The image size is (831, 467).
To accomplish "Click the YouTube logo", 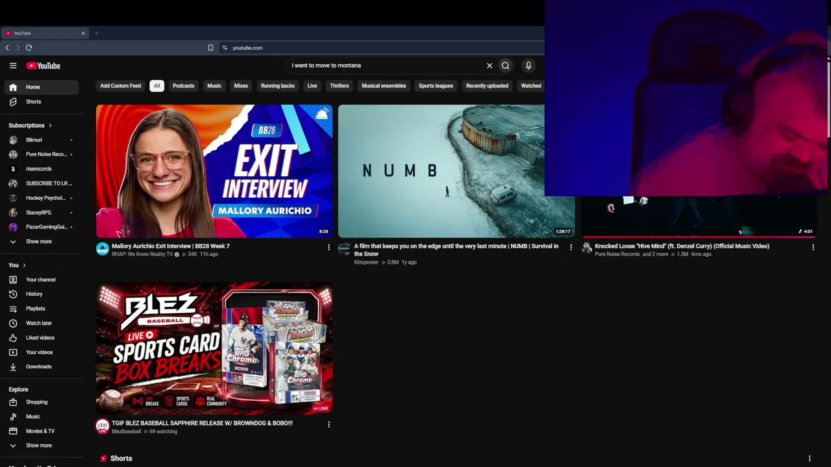I will 43,66.
